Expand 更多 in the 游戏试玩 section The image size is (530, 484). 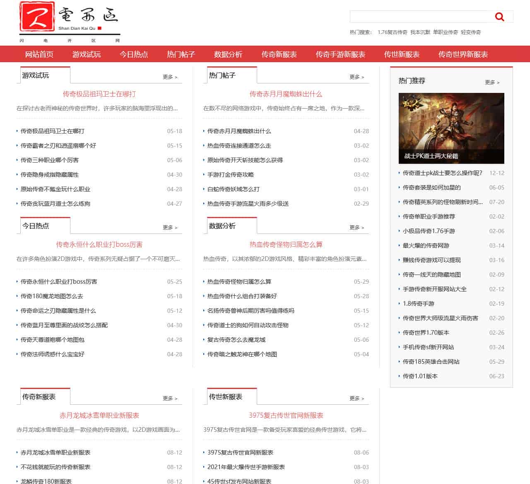170,77
